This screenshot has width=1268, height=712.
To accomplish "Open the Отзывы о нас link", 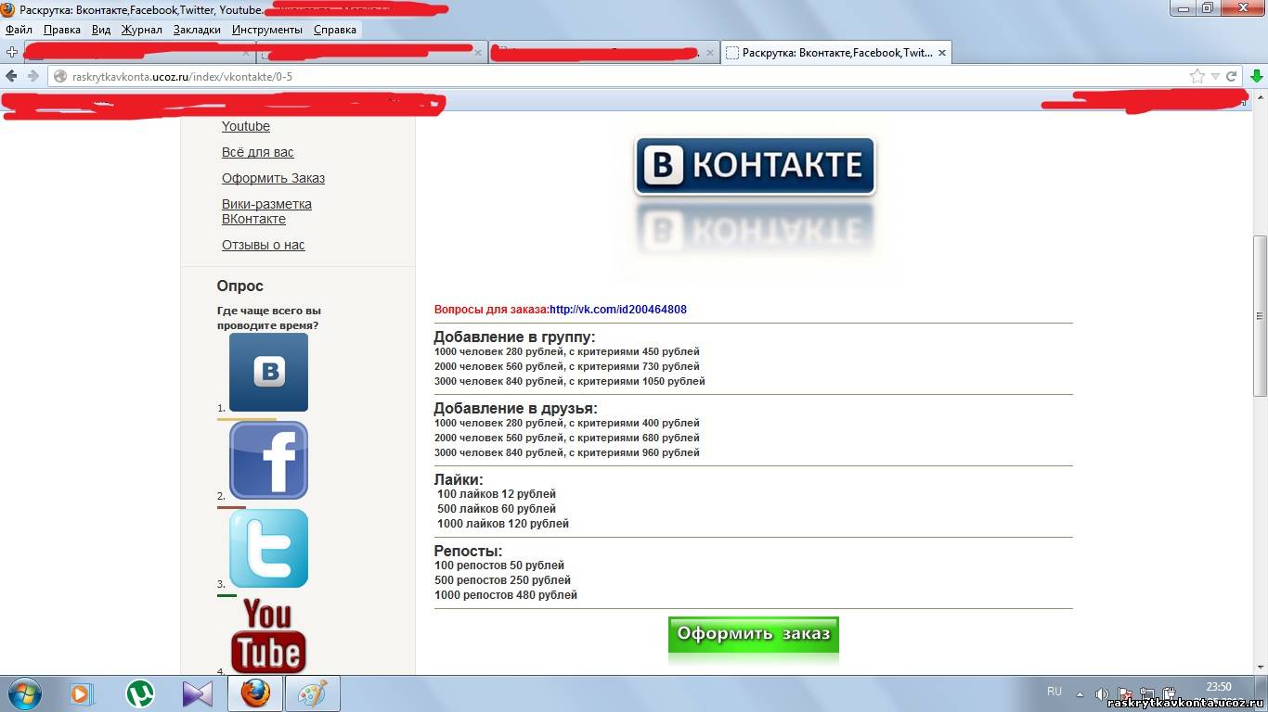I will click(x=264, y=245).
